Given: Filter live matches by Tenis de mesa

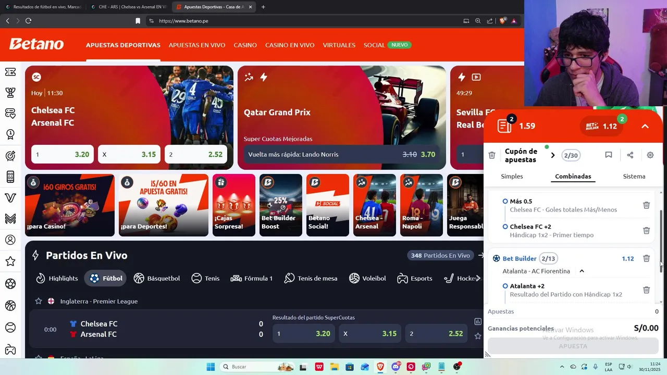Looking at the screenshot, I should pyautogui.click(x=311, y=278).
